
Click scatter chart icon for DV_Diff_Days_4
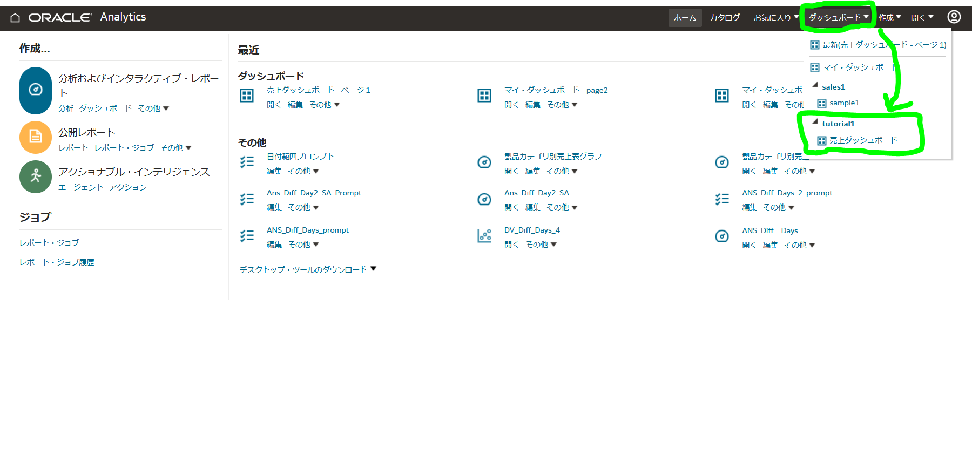click(x=484, y=236)
